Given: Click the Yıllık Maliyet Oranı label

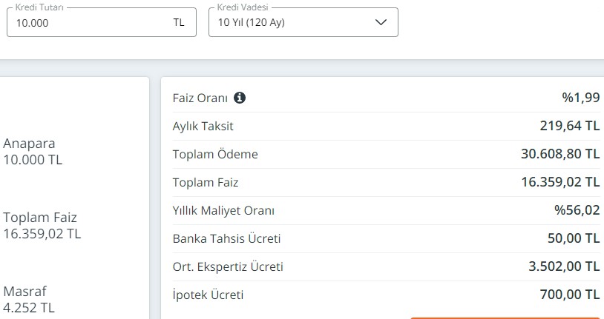Looking at the screenshot, I should click(223, 211).
